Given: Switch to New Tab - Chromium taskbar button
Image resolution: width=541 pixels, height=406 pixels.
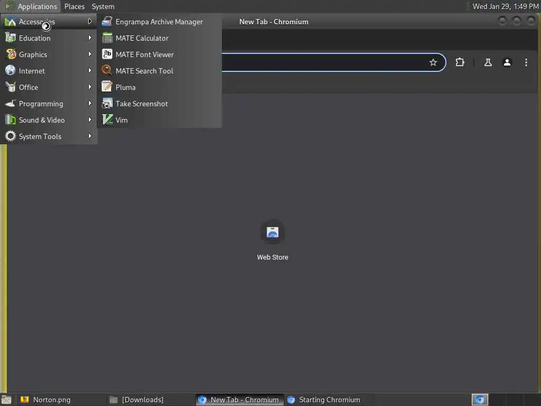Looking at the screenshot, I should [x=240, y=400].
